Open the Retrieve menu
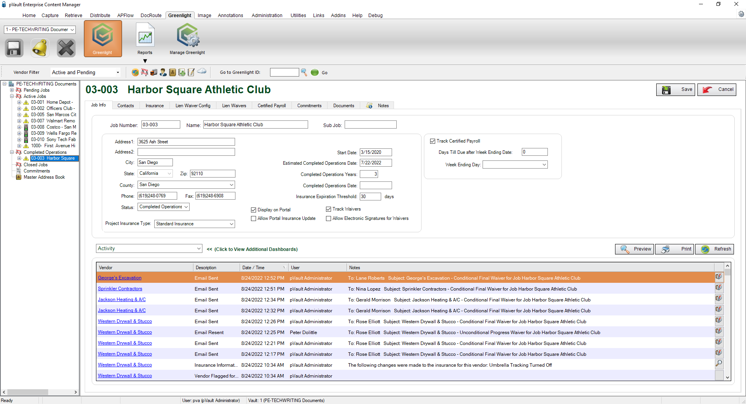This screenshot has height=404, width=746. pyautogui.click(x=73, y=16)
